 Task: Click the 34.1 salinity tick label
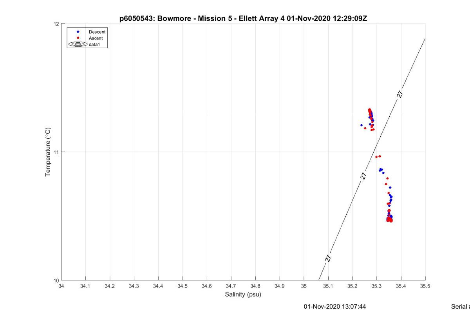[85, 287]
